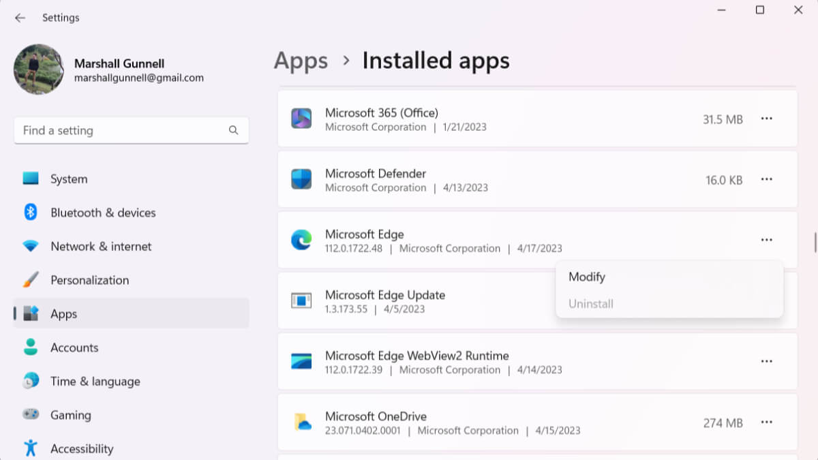818x460 pixels.
Task: Click the Accessibility figure icon
Action: pos(31,448)
